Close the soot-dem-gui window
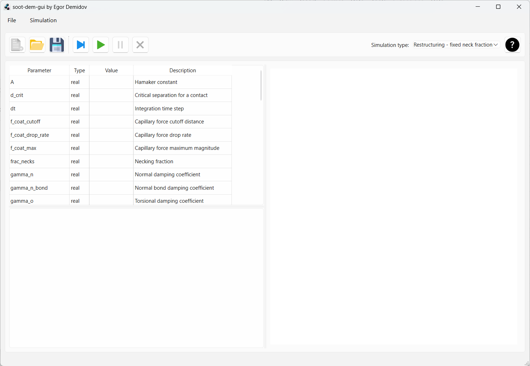The height and width of the screenshot is (366, 530). (x=519, y=7)
